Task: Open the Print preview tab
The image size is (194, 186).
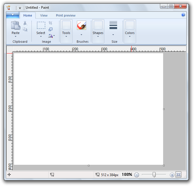Action: (x=66, y=15)
